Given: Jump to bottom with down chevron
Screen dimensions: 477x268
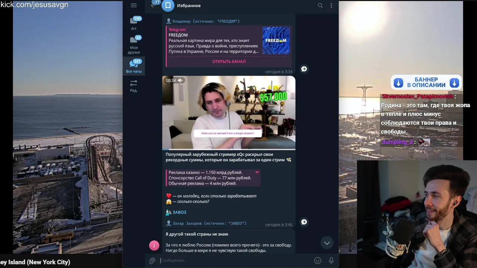Looking at the screenshot, I should 327,243.
